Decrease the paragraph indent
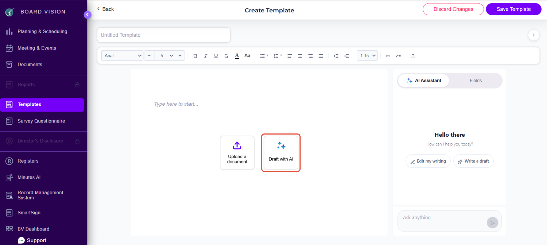The width and height of the screenshot is (547, 245). (346, 56)
